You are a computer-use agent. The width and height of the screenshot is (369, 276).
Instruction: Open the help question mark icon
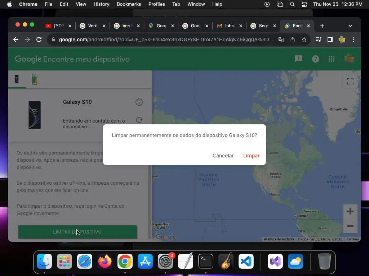315,59
